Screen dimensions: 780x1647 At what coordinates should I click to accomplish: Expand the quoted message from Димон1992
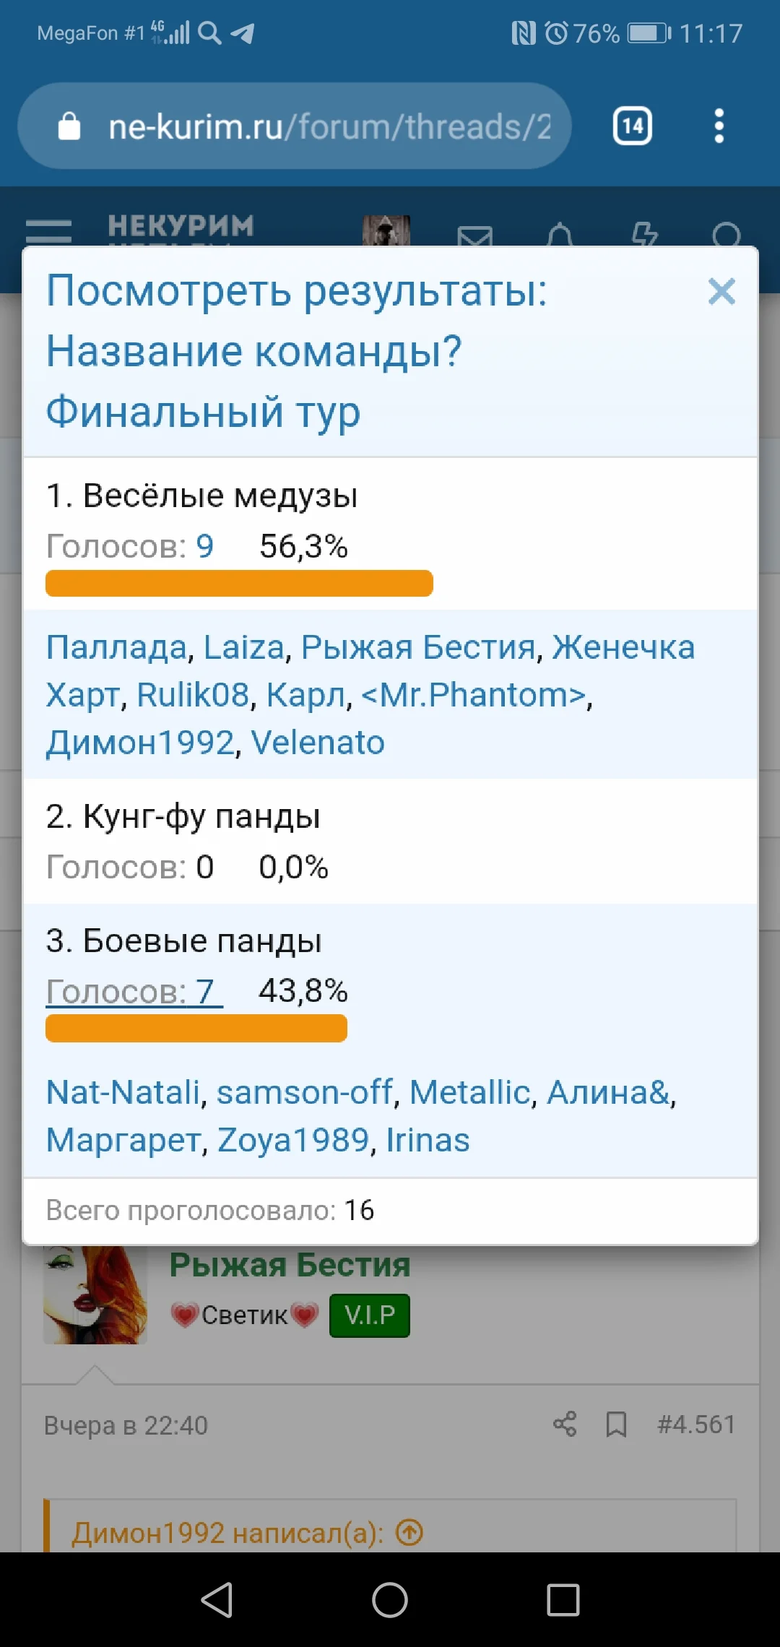tap(410, 1531)
